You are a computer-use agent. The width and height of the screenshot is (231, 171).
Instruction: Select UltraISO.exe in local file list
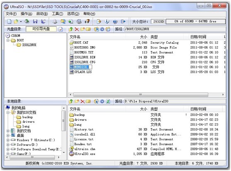85,154
